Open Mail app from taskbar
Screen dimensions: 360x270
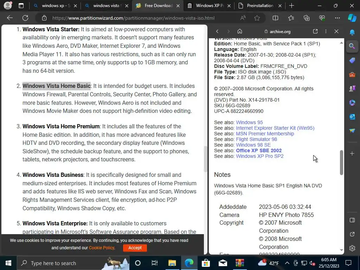point(223,263)
